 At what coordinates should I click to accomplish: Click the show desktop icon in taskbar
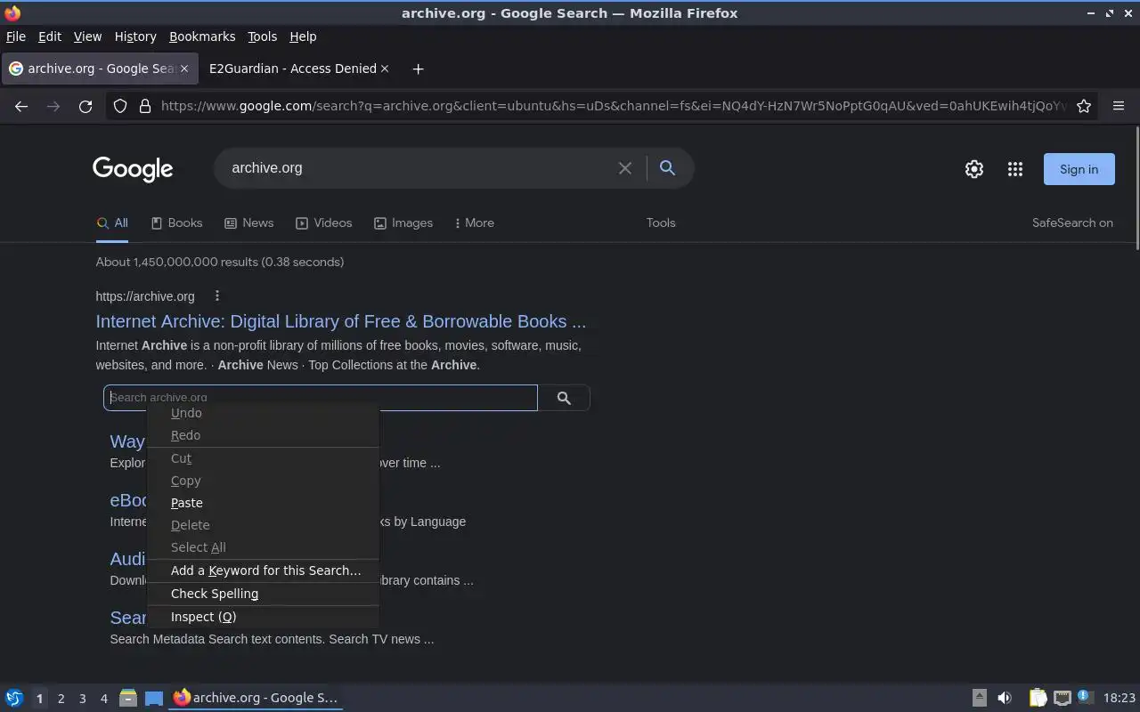click(154, 698)
